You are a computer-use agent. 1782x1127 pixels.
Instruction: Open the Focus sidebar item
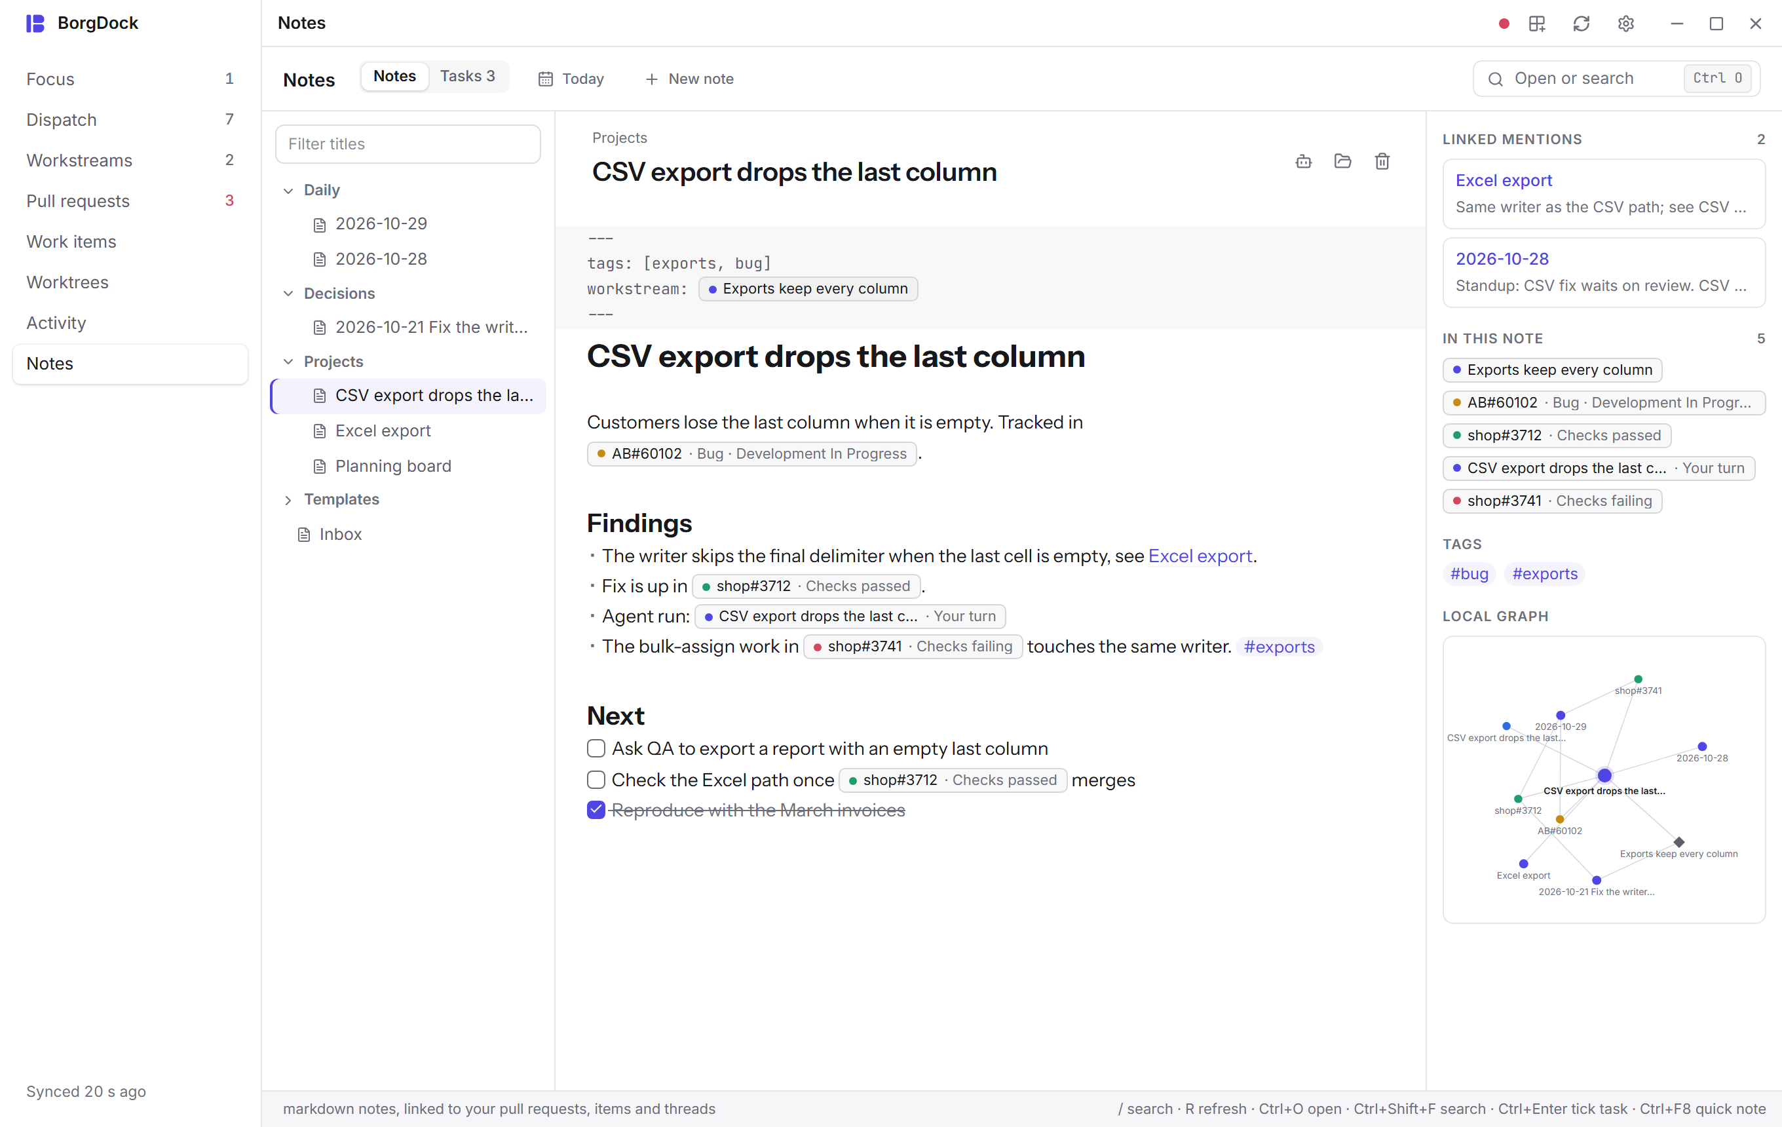[130, 79]
